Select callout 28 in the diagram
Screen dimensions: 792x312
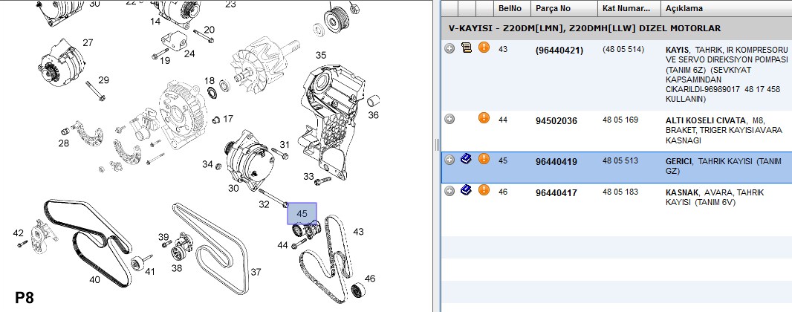coord(64,143)
